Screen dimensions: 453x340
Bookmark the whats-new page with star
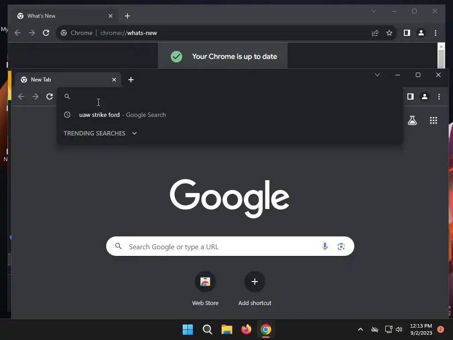tap(389, 33)
